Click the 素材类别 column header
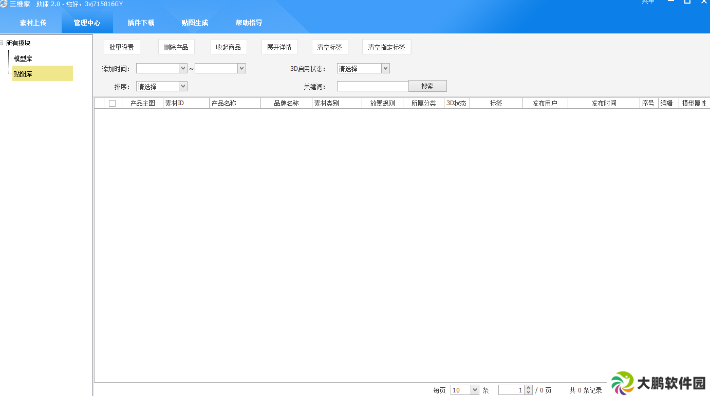Screen dimensions: 710x396 [337, 103]
